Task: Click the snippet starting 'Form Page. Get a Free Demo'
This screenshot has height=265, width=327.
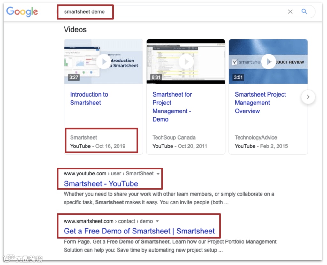Action: click(170, 246)
